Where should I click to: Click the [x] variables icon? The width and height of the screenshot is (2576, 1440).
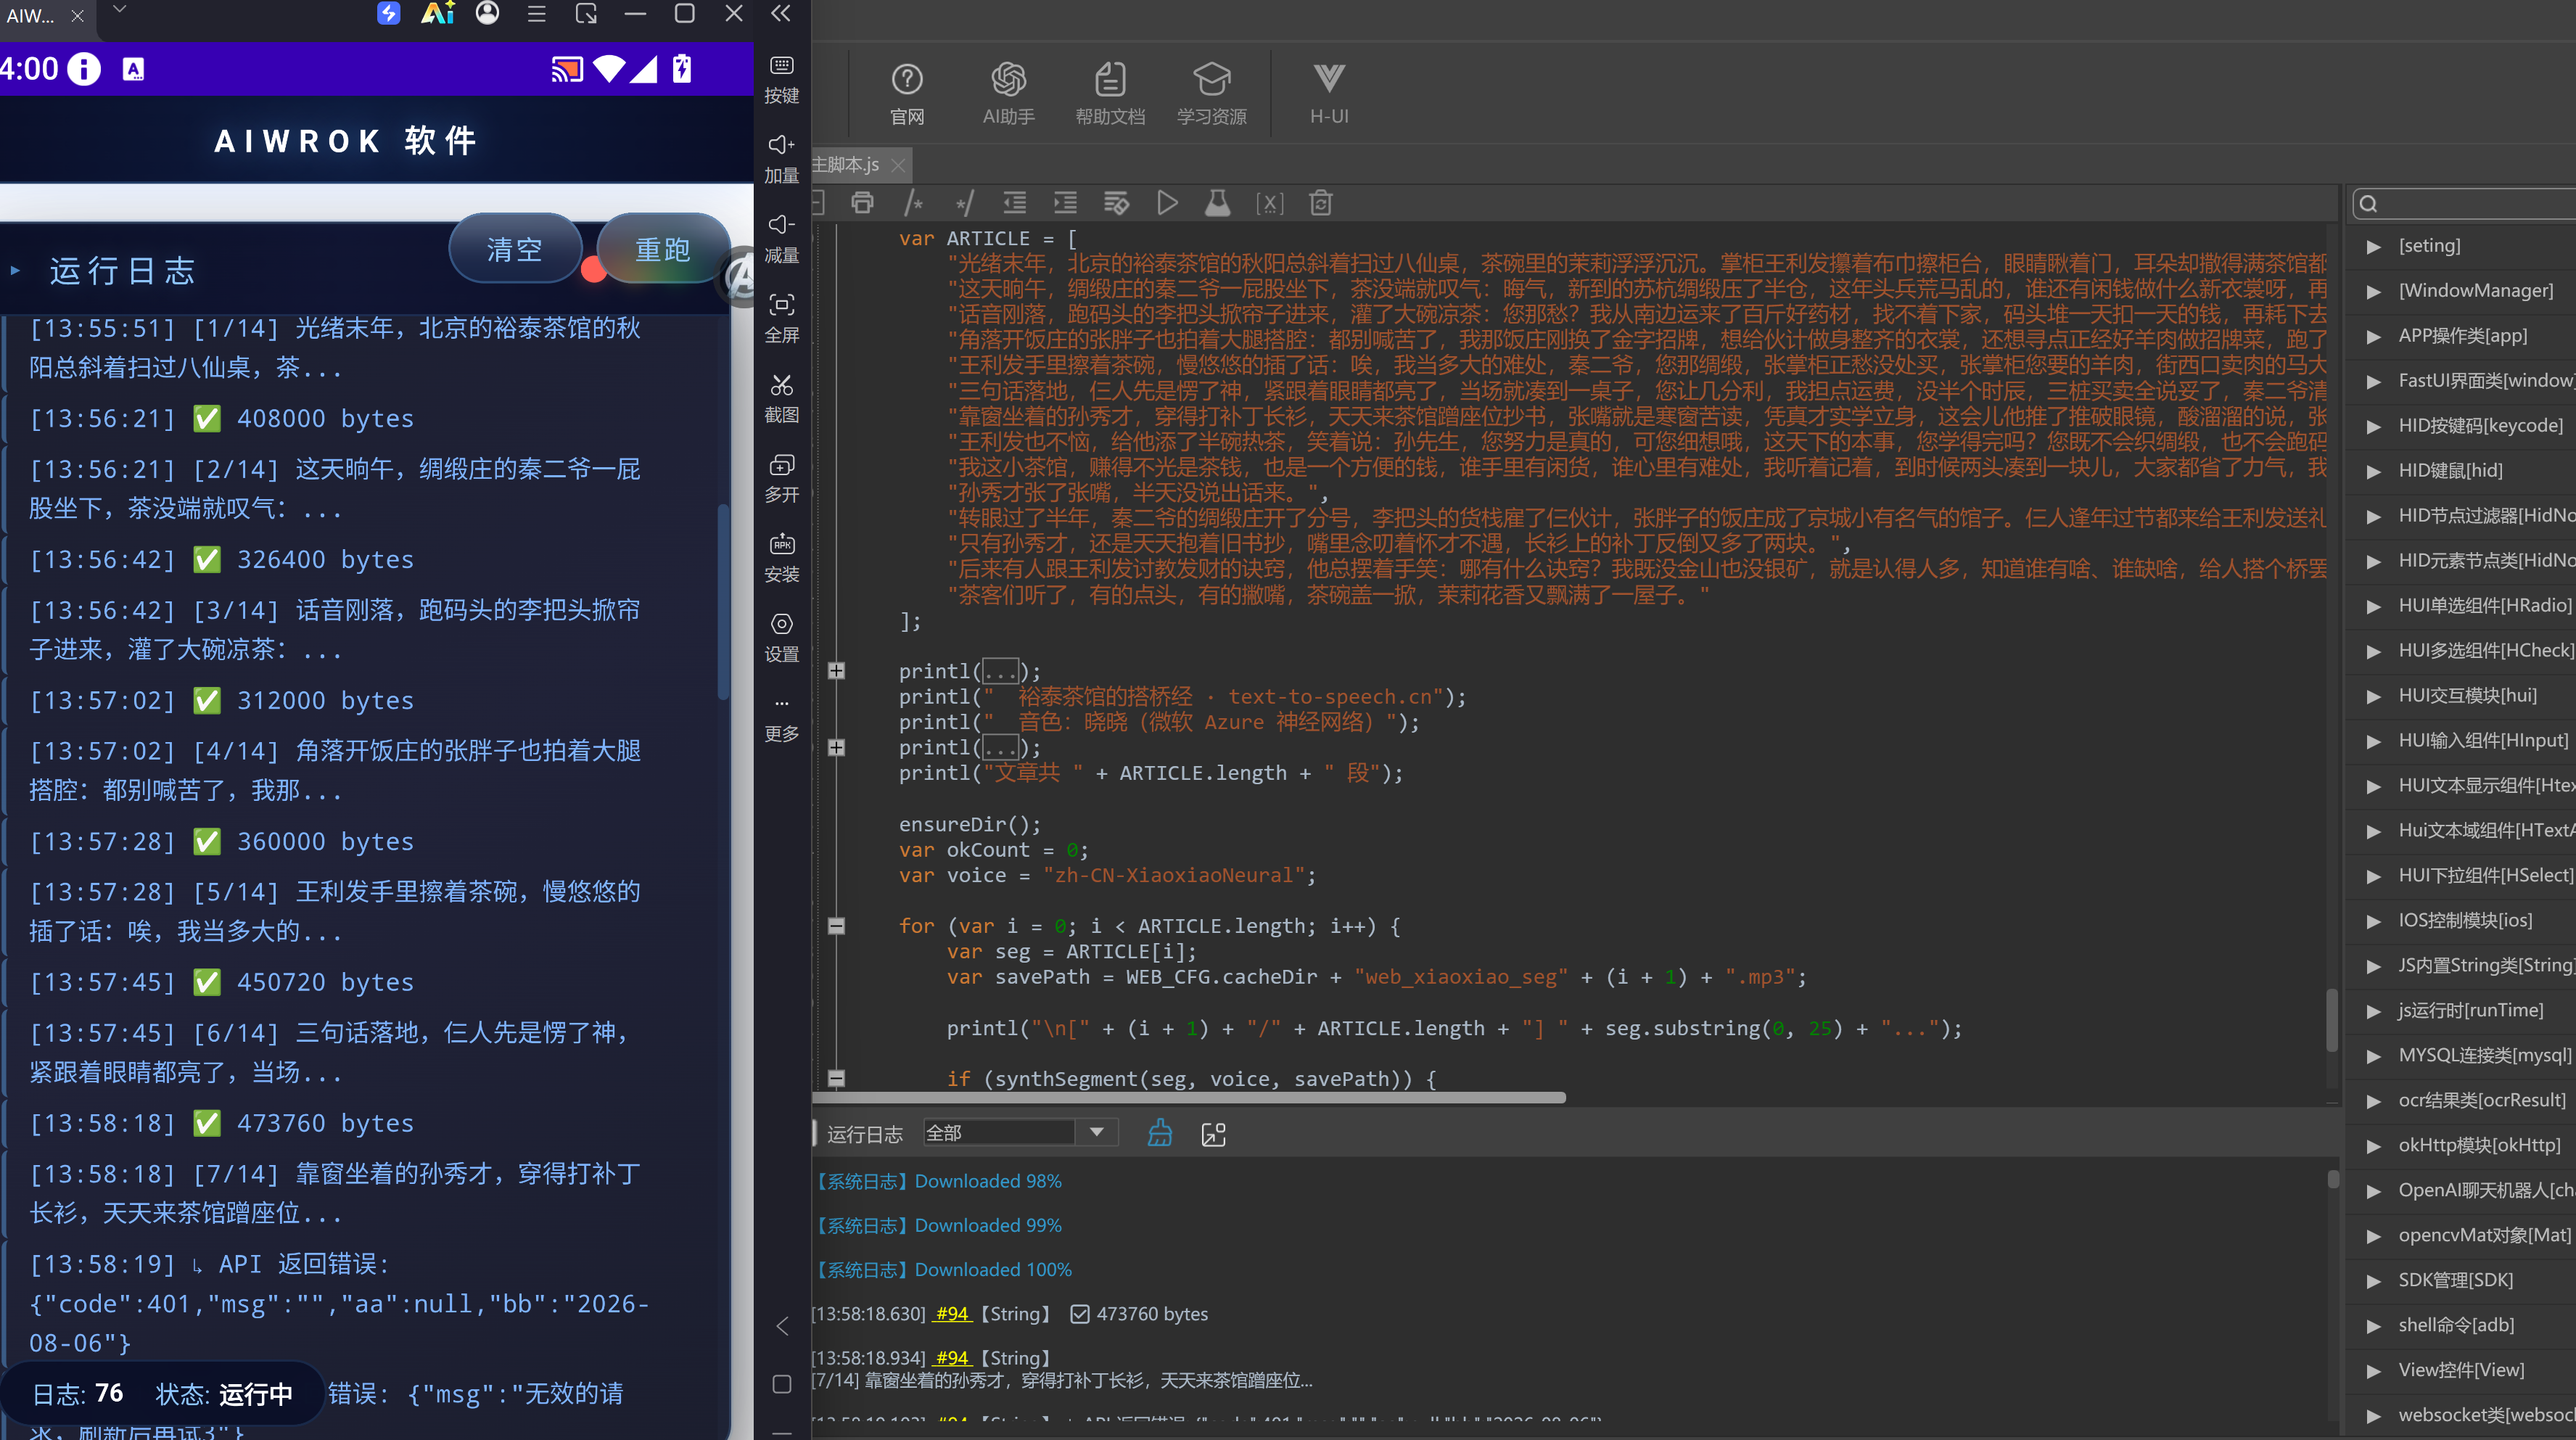tap(1269, 203)
